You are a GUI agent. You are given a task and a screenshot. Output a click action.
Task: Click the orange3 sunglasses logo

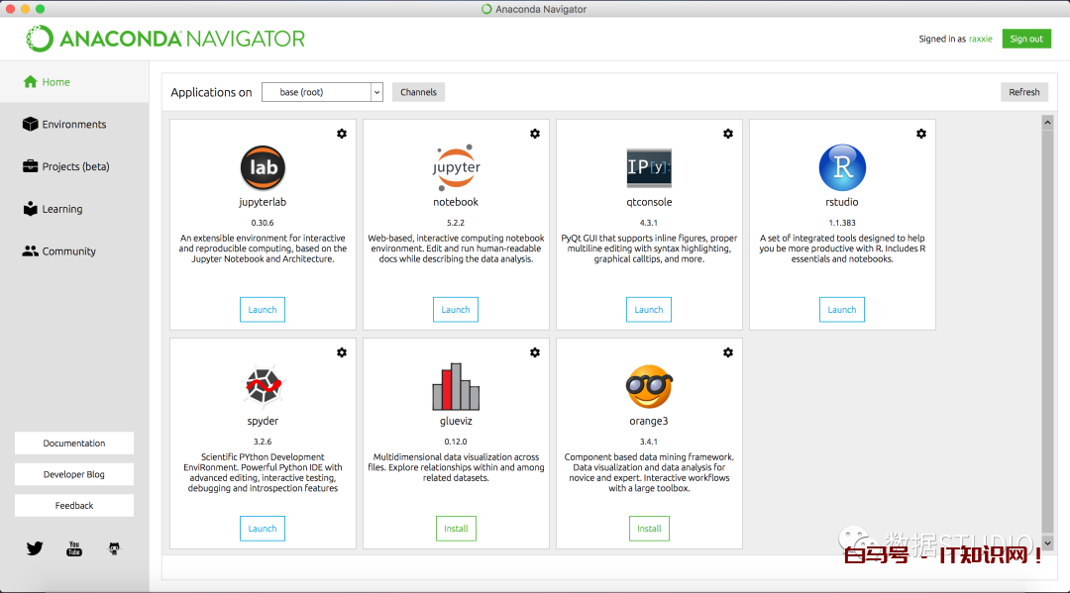click(649, 386)
